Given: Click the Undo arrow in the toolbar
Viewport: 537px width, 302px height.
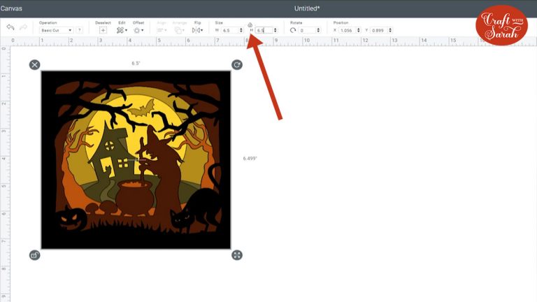Looking at the screenshot, I should click(x=11, y=27).
